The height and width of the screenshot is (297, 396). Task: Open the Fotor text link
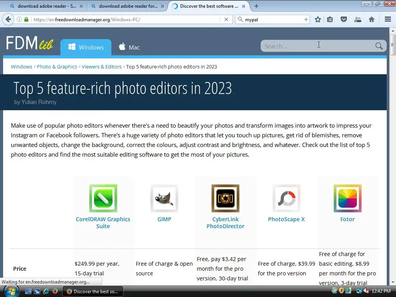[348, 219]
